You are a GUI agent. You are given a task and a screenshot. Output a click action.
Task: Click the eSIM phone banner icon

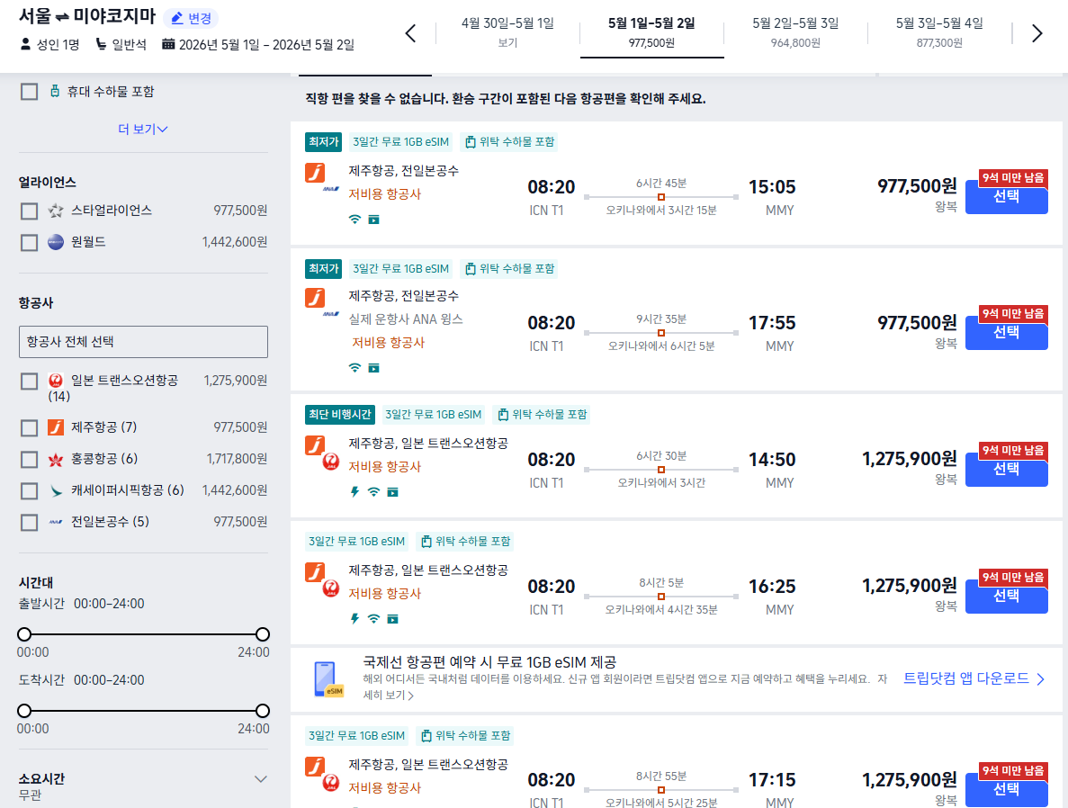328,679
